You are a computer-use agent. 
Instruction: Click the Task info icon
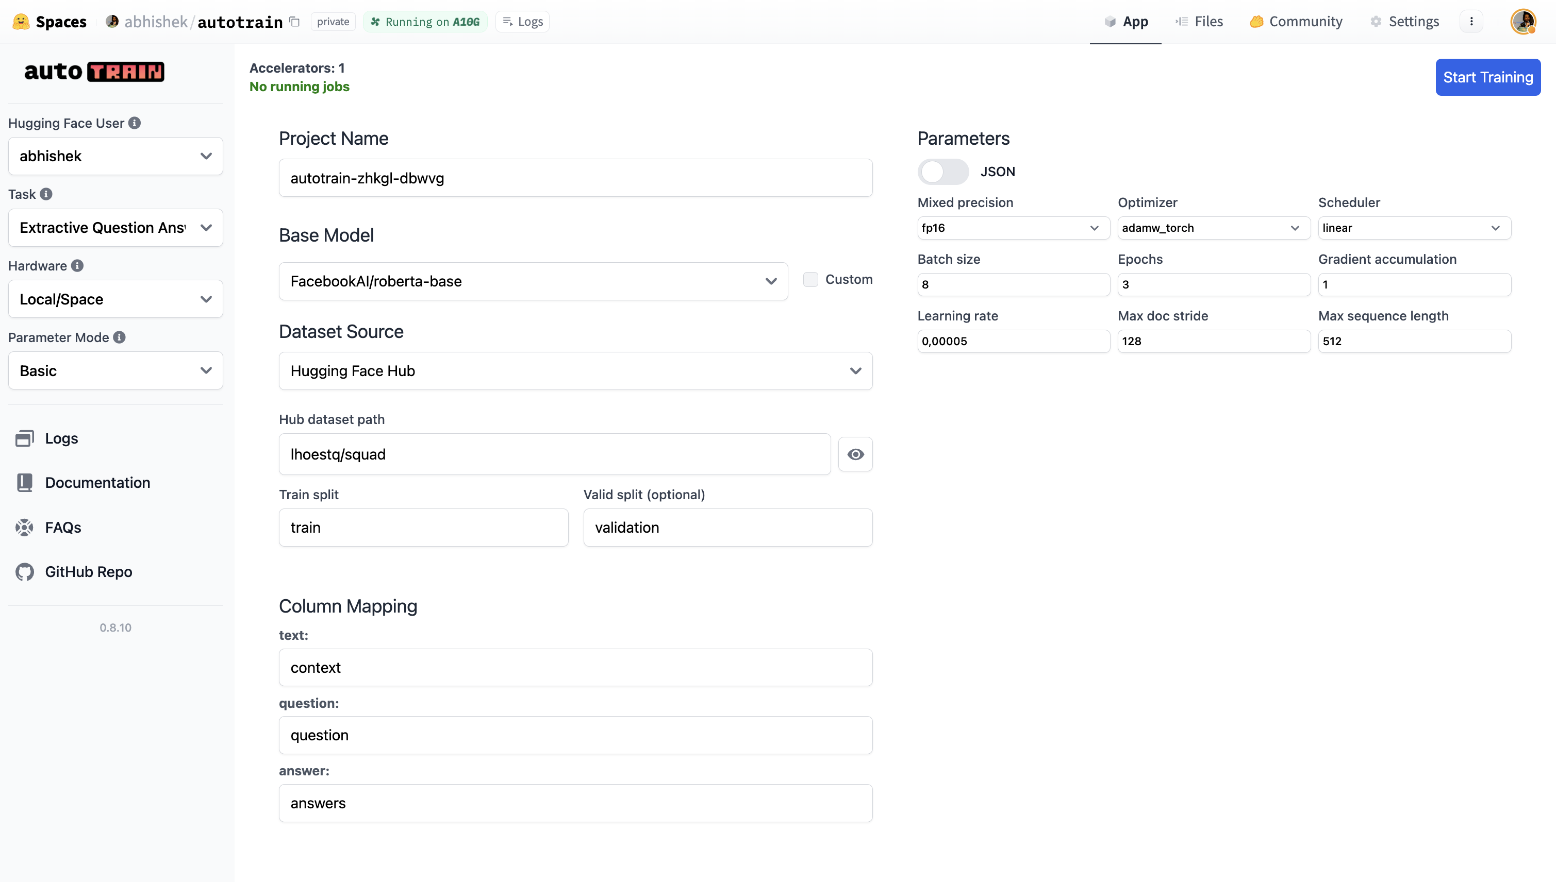(46, 194)
